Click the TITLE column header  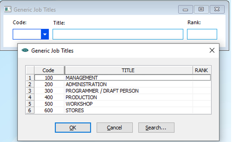point(129,70)
